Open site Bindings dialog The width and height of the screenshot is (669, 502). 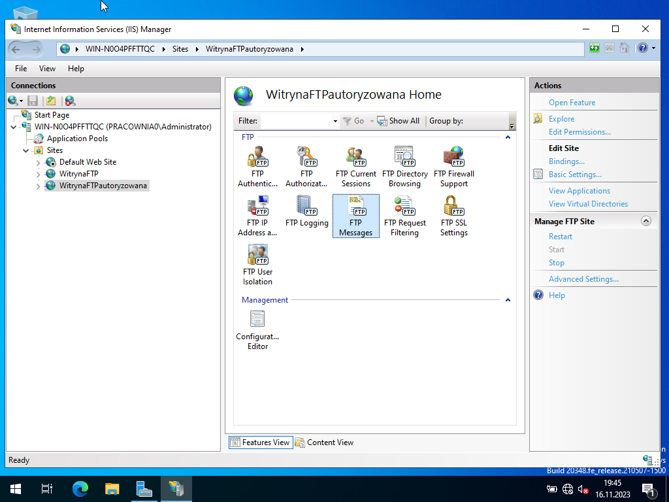click(566, 161)
